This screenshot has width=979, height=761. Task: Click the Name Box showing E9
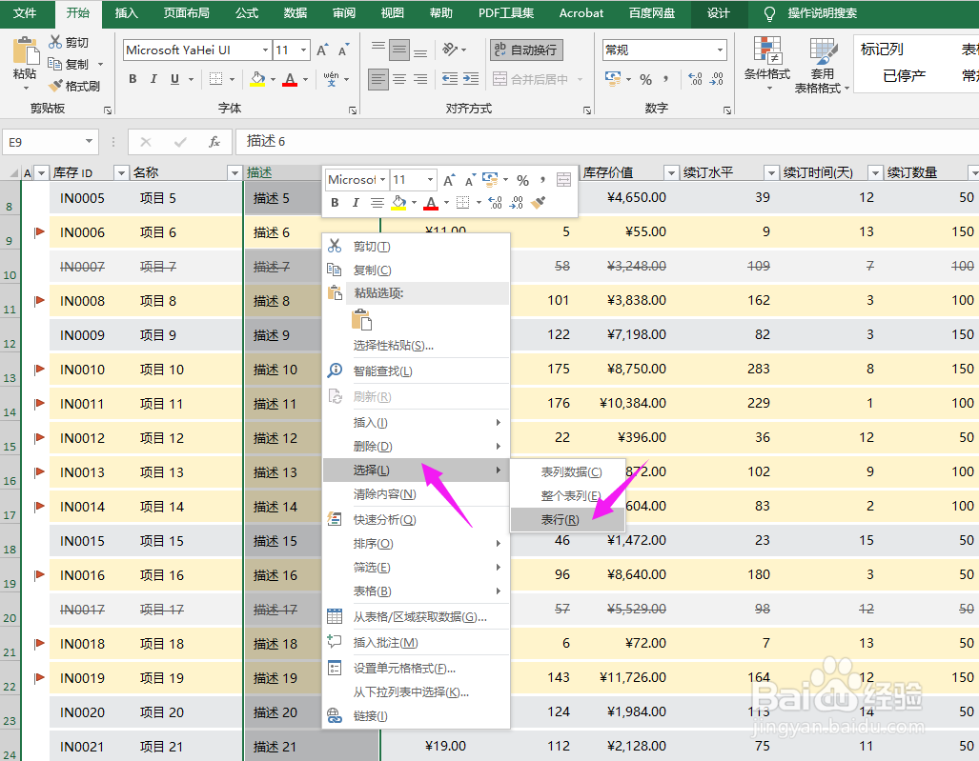(45, 140)
